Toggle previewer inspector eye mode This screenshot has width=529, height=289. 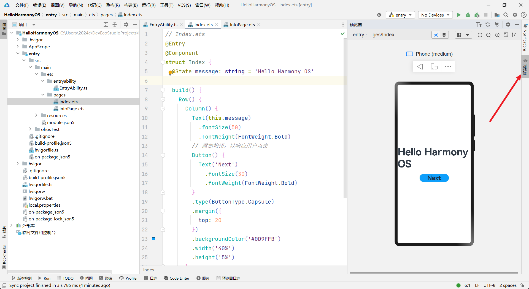(436, 35)
